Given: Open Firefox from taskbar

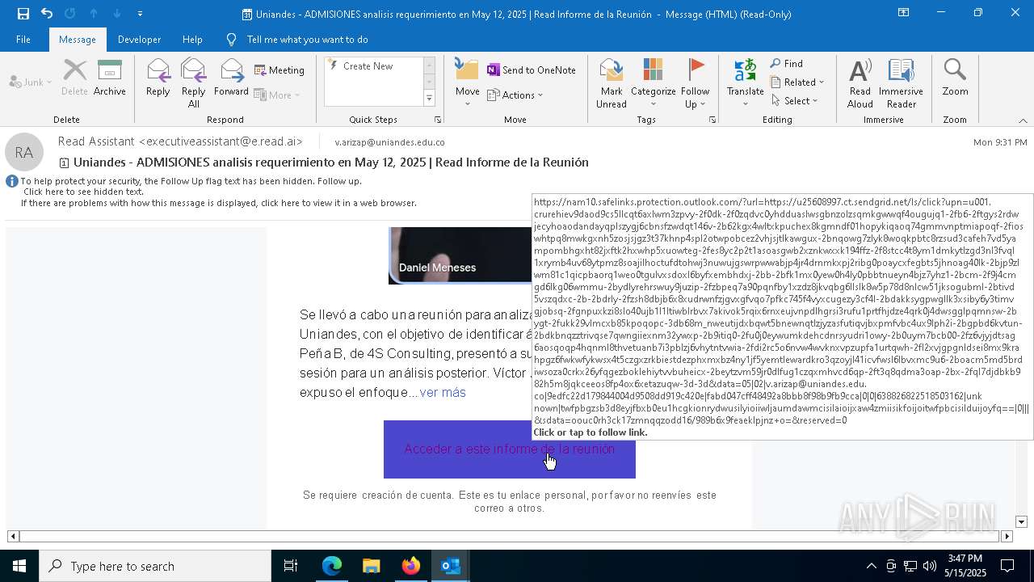Looking at the screenshot, I should [410, 566].
